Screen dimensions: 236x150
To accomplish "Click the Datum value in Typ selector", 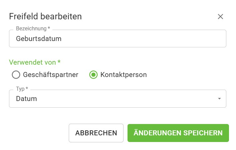I will 26,99.
